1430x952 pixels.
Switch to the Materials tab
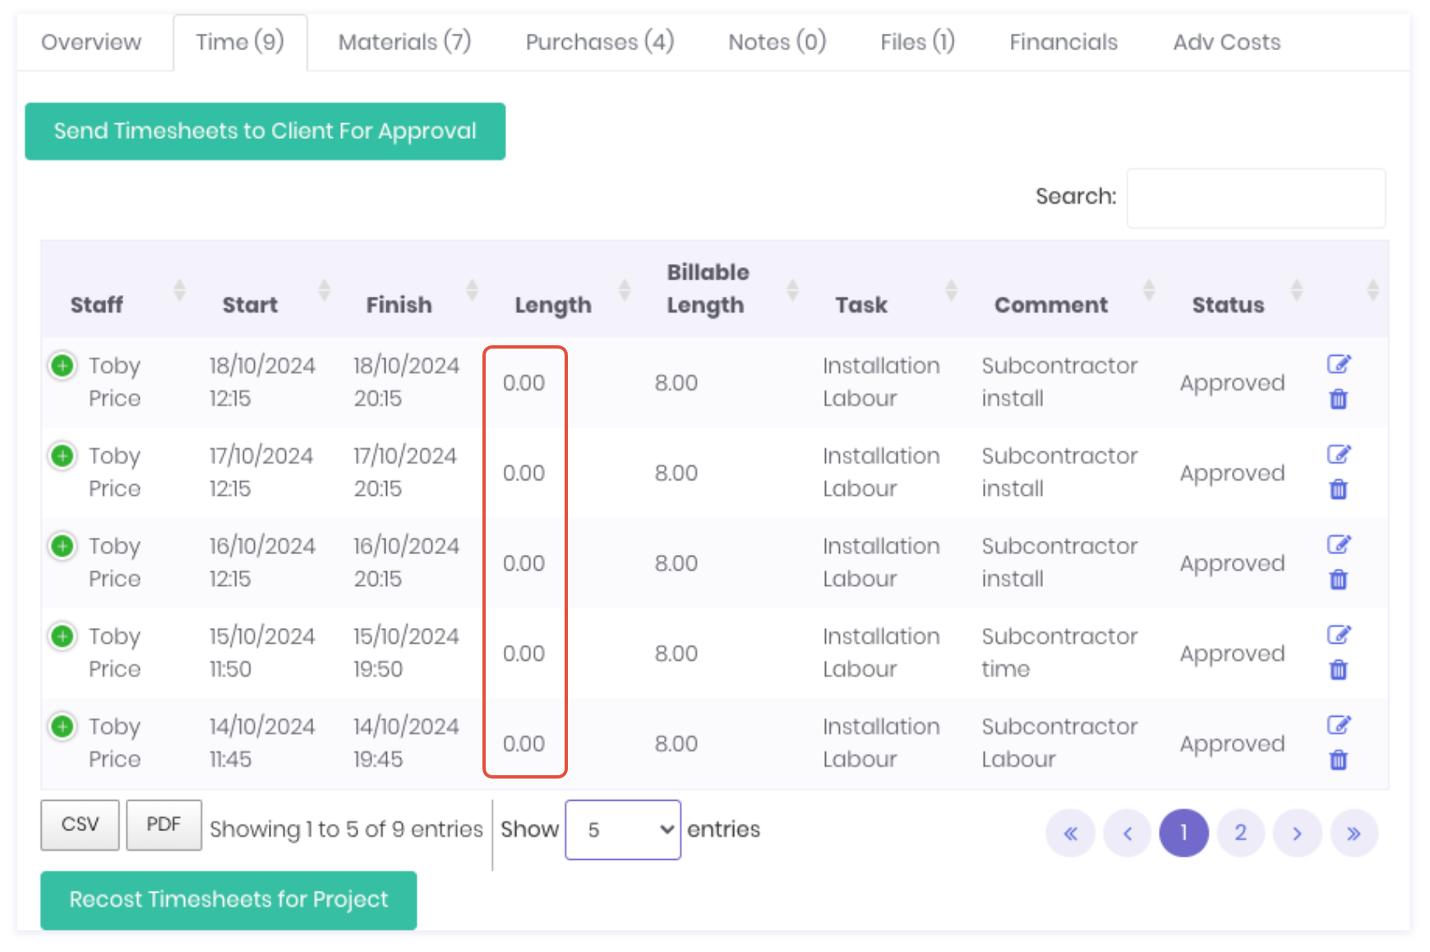coord(404,41)
